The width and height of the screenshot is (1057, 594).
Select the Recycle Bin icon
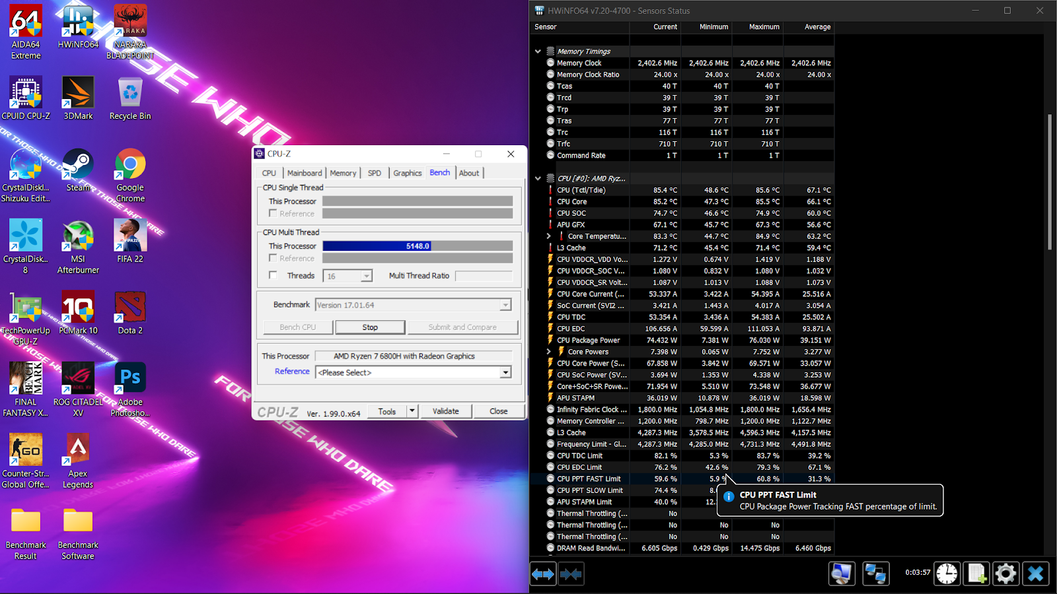tap(130, 98)
